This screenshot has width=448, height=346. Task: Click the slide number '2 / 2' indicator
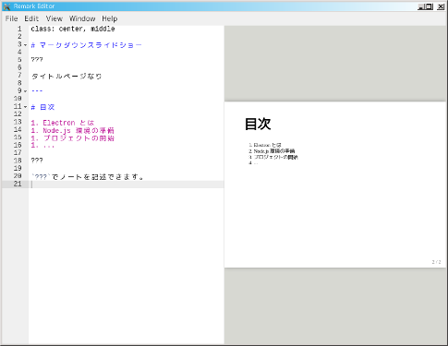tap(436, 262)
